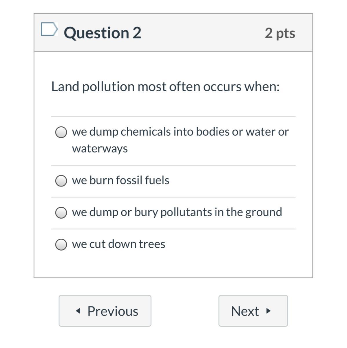Click the "we burn fossil fuels" answer text
The width and height of the screenshot is (347, 348).
click(x=120, y=180)
